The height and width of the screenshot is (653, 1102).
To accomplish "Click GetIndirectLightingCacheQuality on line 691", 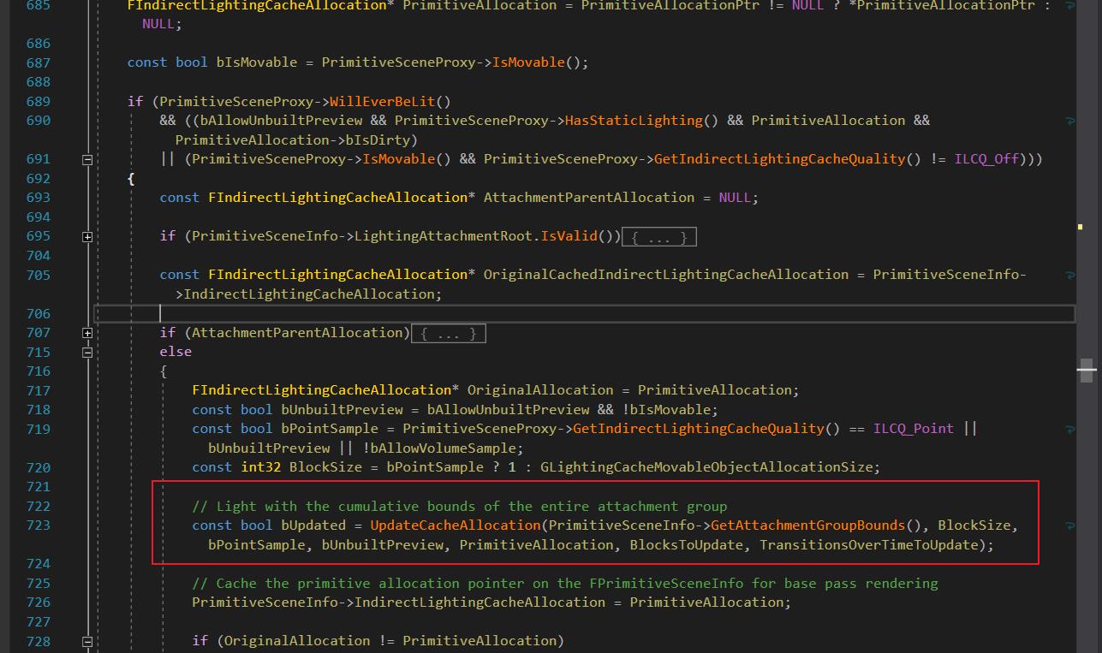I will 779,159.
